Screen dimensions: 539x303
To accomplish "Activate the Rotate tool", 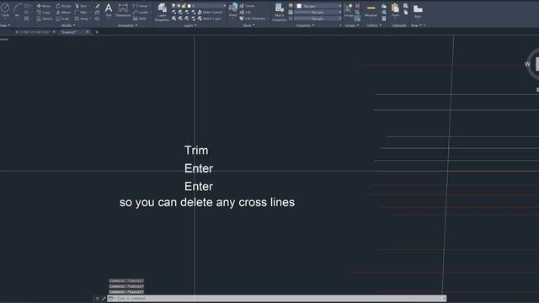I will [x=64, y=6].
